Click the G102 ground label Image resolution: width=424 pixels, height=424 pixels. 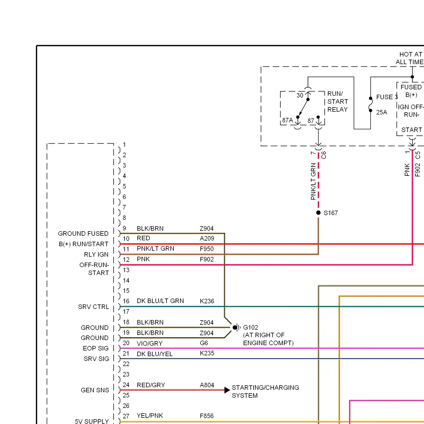(250, 327)
